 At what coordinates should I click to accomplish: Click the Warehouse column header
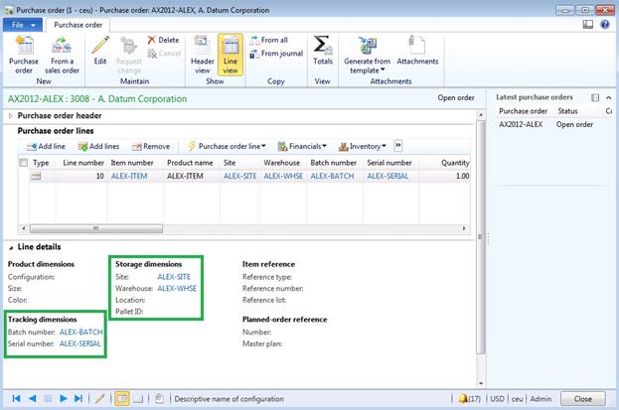(x=282, y=163)
